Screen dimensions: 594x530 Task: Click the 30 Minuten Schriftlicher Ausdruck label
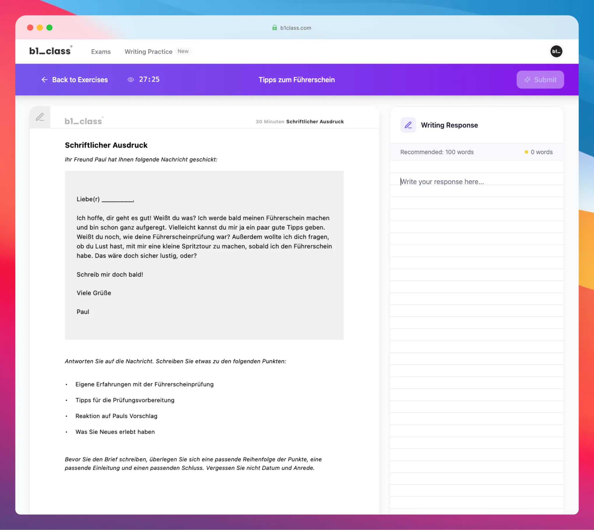click(300, 122)
